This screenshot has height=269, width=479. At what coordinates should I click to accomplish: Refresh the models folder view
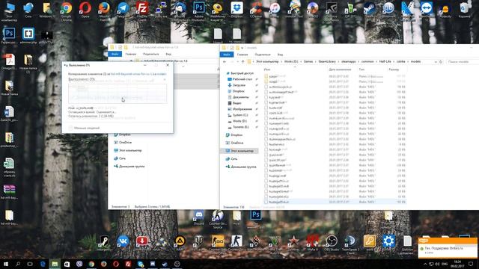click(x=441, y=62)
